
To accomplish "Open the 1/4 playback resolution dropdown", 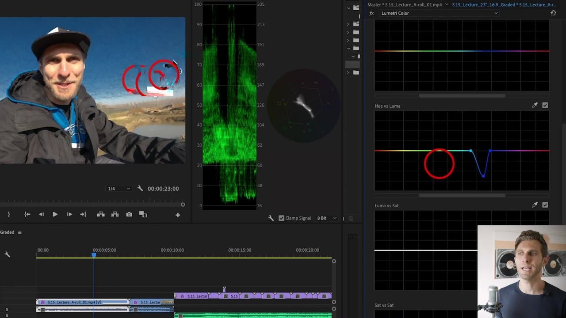I will [119, 189].
